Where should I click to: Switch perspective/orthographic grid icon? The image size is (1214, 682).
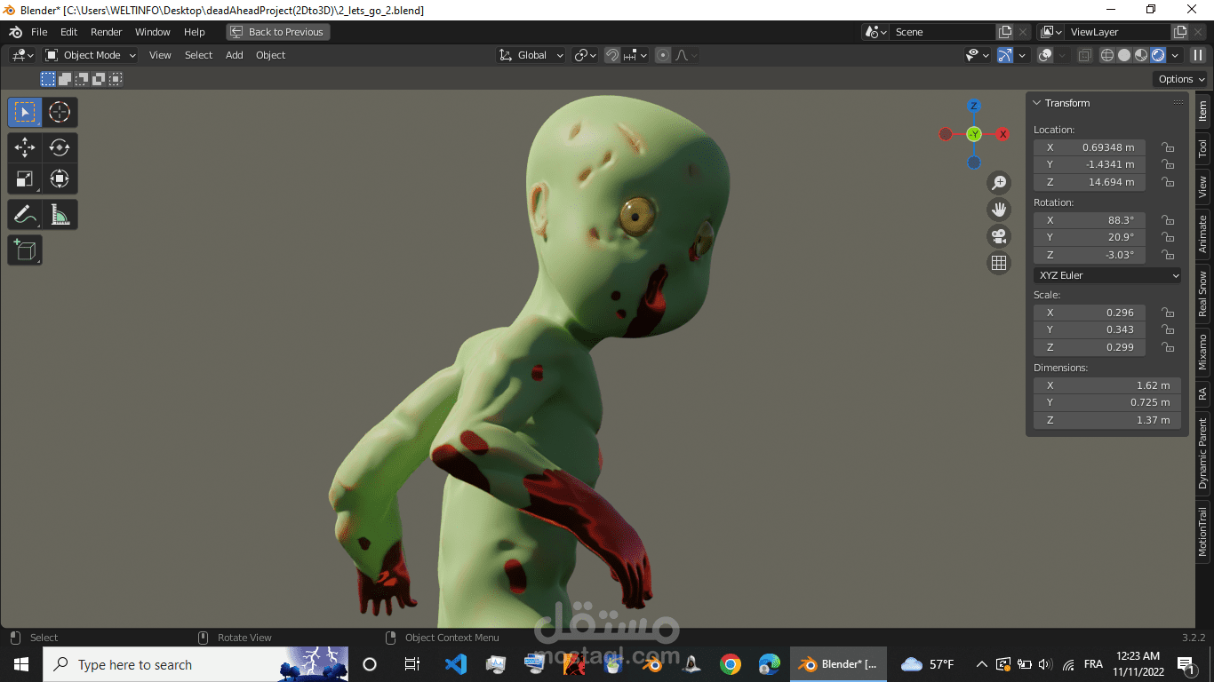pyautogui.click(x=999, y=263)
